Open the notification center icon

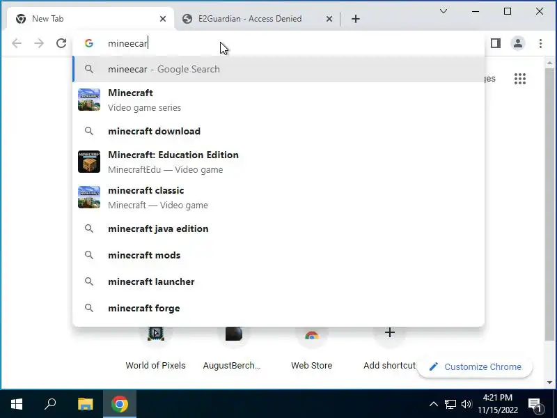coord(535,405)
